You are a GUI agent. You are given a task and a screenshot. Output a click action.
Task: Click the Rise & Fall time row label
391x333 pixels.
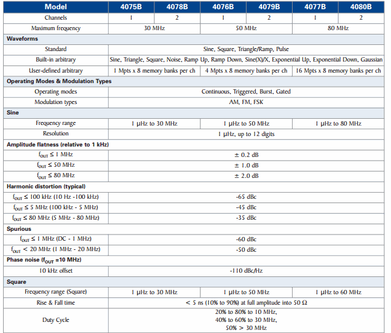(x=56, y=302)
